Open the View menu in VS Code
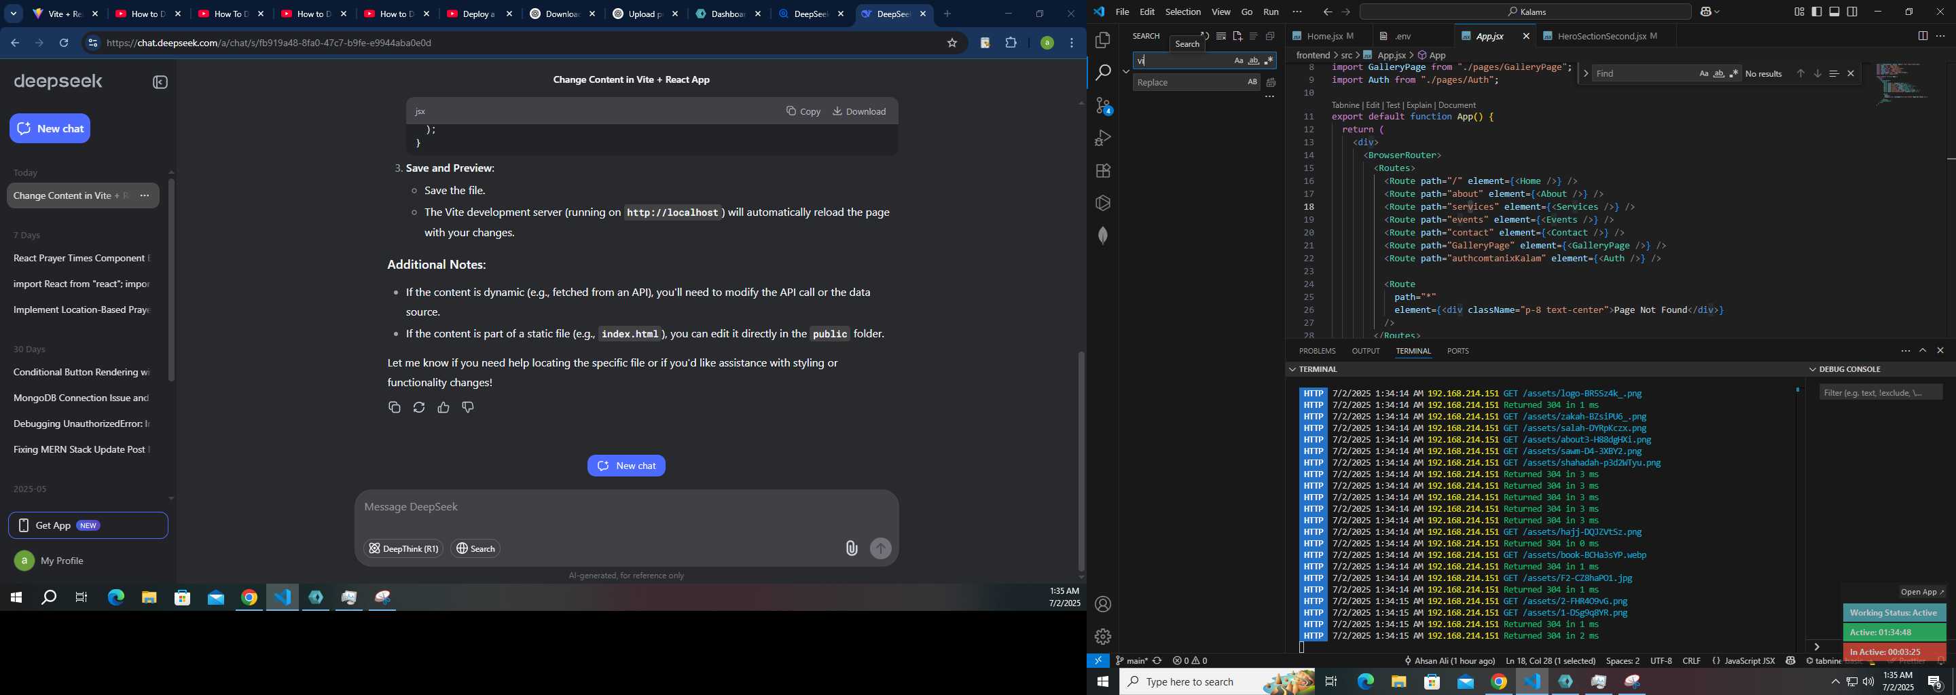Screen dimensions: 1956x695 pos(1221,12)
